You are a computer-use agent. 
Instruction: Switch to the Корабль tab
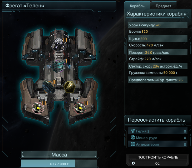137,6
